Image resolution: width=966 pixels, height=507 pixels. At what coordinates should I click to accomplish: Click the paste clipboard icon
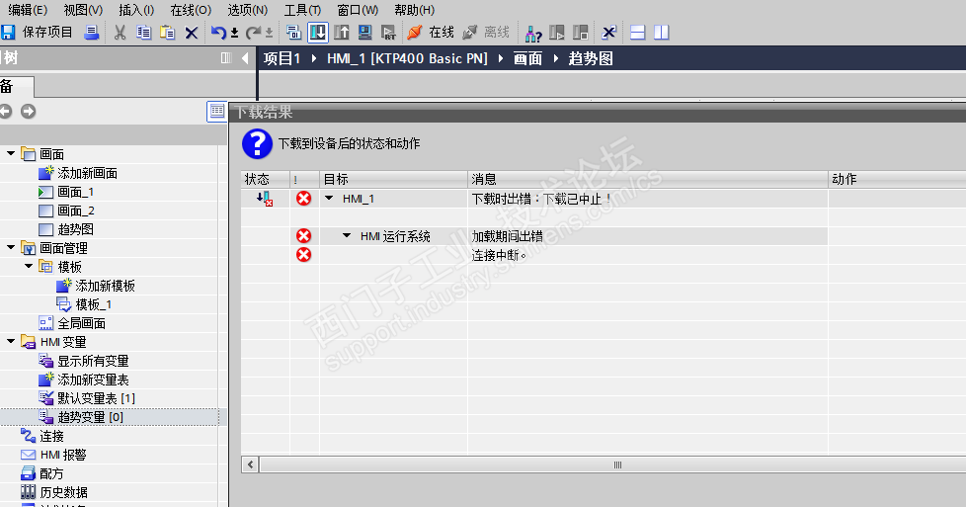click(168, 32)
